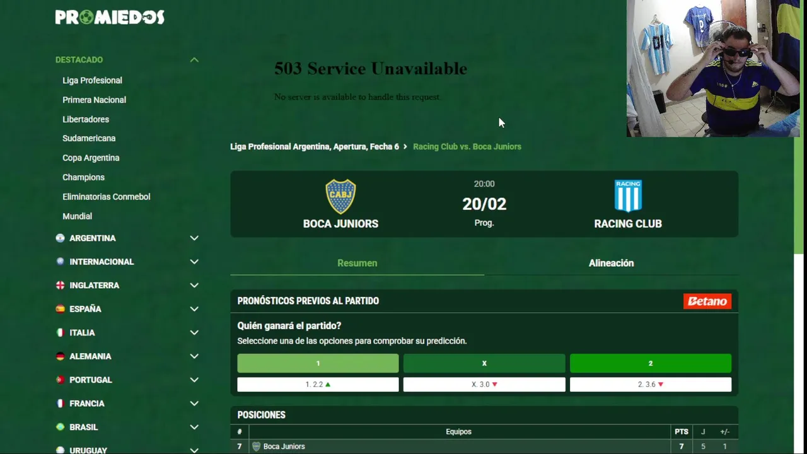This screenshot has height=454, width=807.
Task: Open the Betano sponsor logo
Action: [707, 301]
